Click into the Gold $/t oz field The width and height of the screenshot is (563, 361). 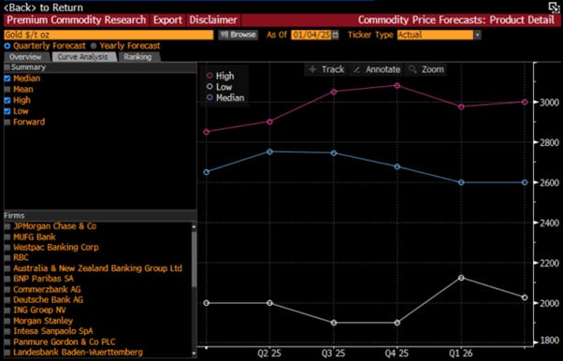click(108, 35)
